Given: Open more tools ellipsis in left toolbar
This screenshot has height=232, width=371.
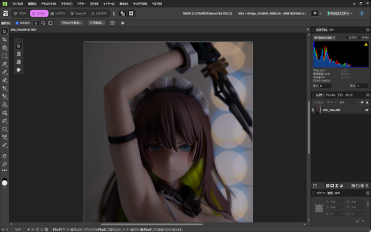Looking at the screenshot, I should [x=4, y=170].
